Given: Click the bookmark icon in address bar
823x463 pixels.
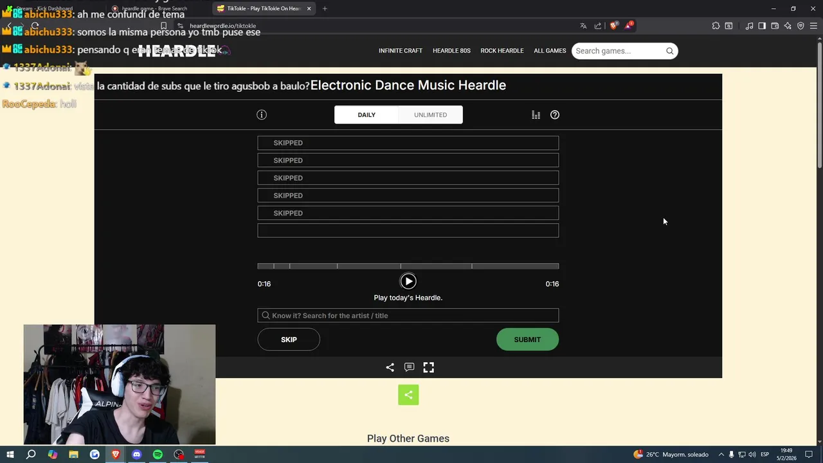Looking at the screenshot, I should tap(163, 26).
